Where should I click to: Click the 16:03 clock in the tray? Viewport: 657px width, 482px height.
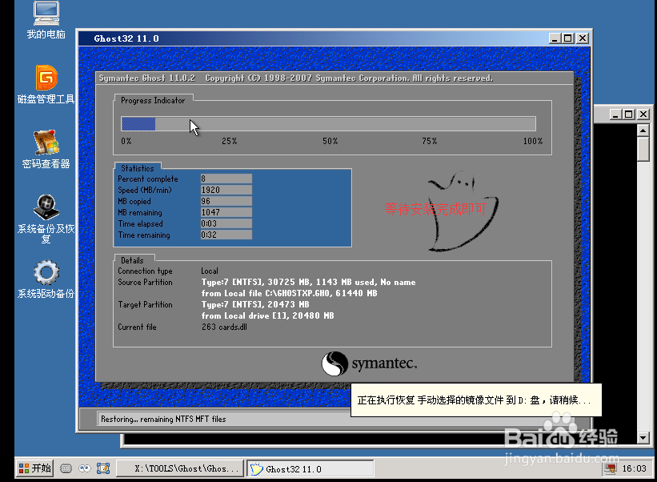tap(634, 468)
